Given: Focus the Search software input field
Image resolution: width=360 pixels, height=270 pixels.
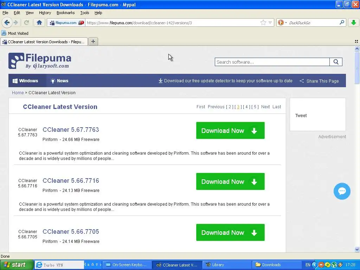Looking at the screenshot, I should pyautogui.click(x=272, y=62).
